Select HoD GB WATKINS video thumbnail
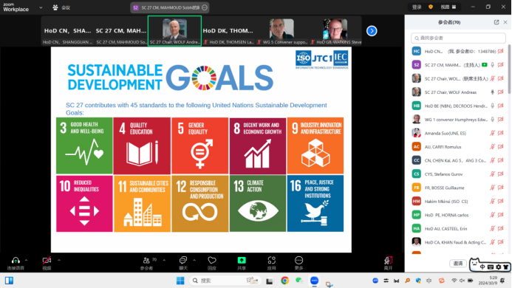The image size is (512, 288). tap(335, 31)
